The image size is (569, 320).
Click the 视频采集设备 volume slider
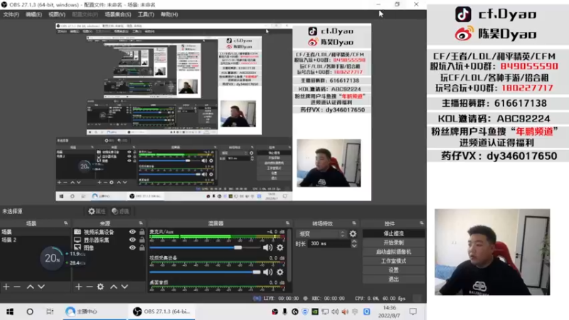205,272
